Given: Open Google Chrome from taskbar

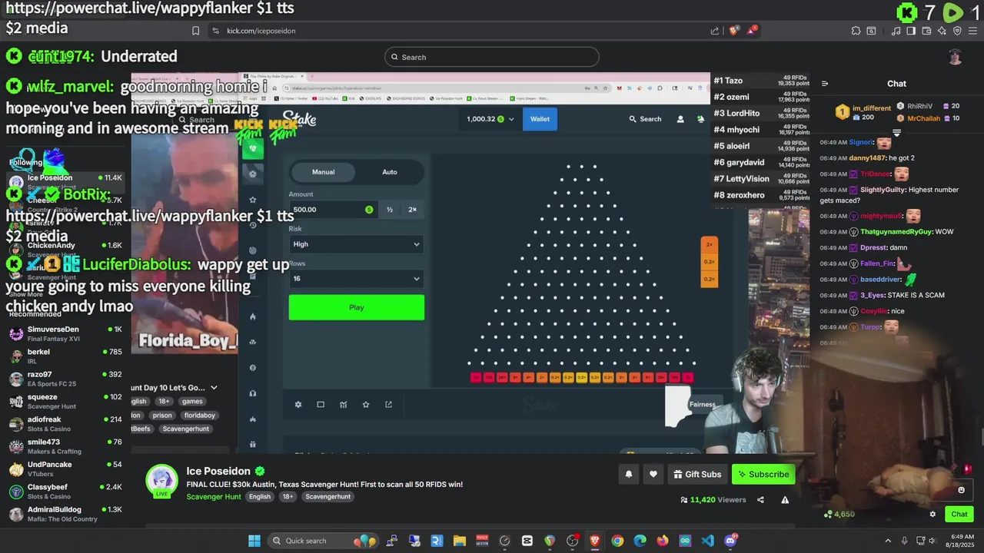Looking at the screenshot, I should point(617,541).
